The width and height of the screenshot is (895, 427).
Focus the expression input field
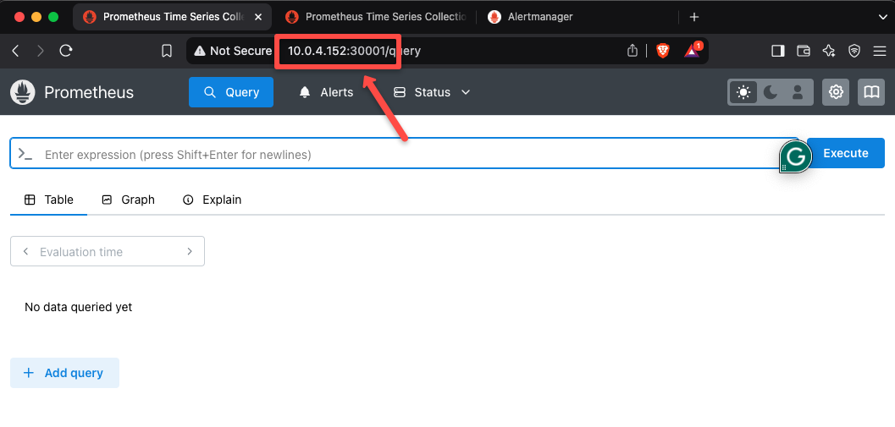404,154
